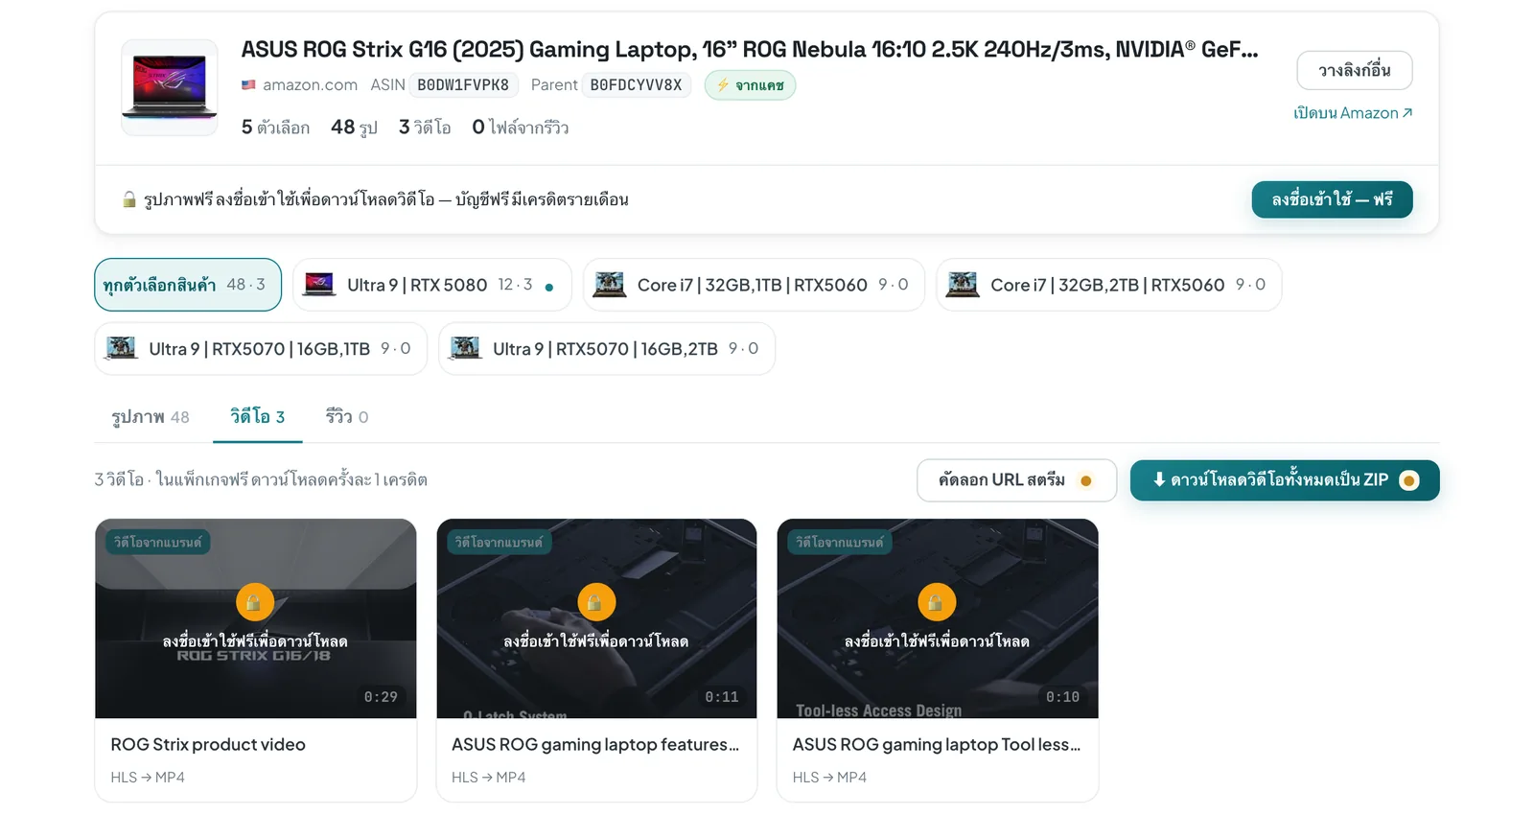Click the 0:29 duration label
The image size is (1534, 815).
381,697
